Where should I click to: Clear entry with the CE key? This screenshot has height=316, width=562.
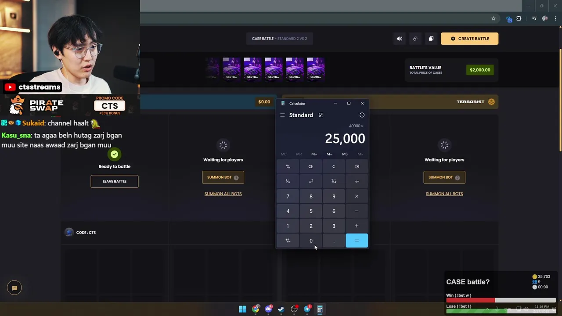coord(311,166)
